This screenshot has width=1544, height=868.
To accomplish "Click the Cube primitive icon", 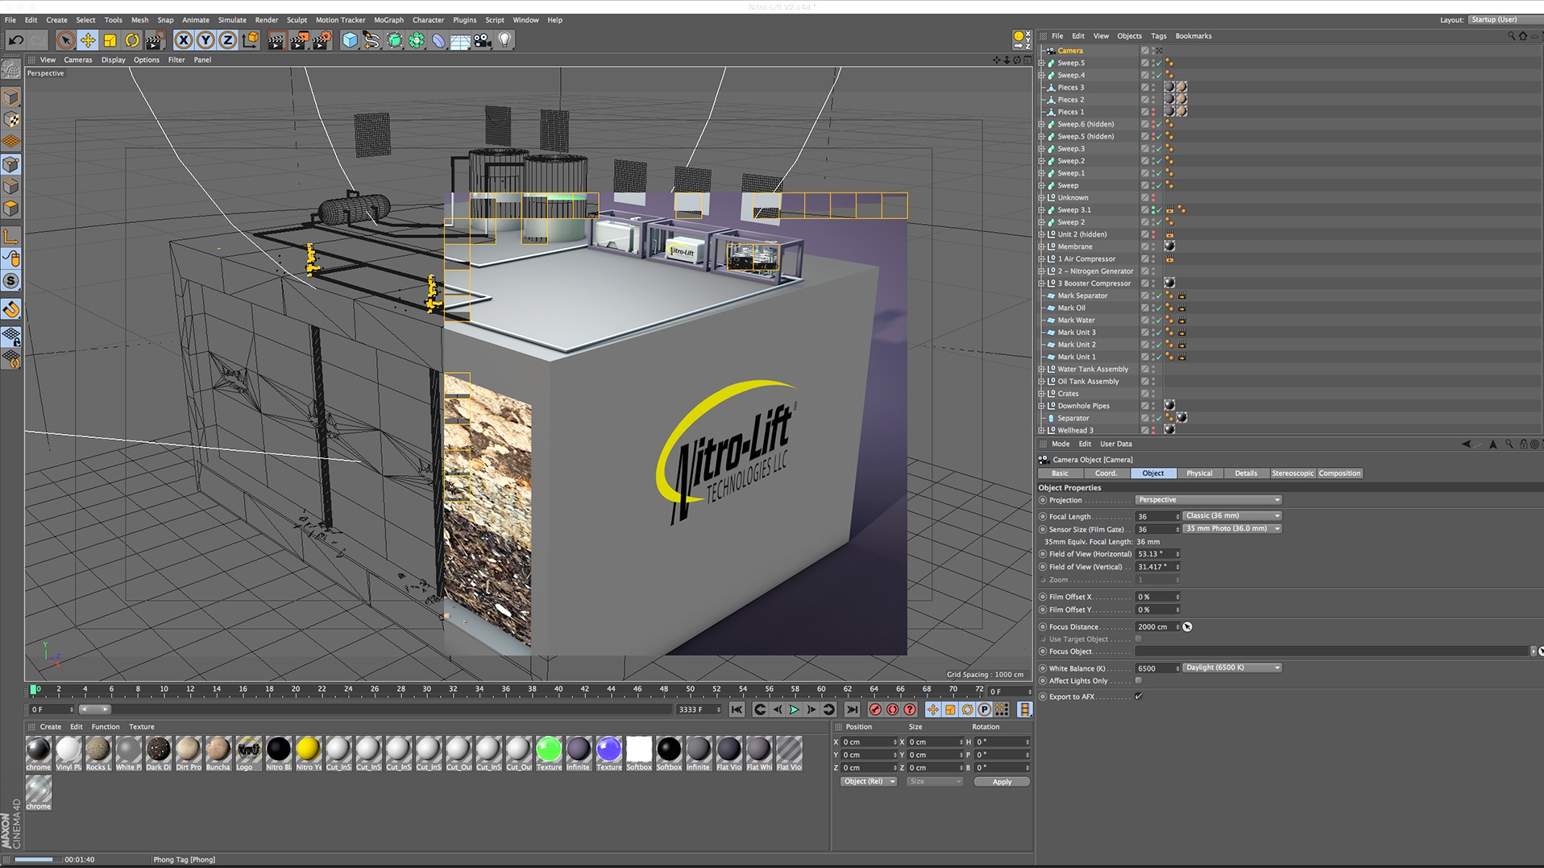I will click(350, 40).
